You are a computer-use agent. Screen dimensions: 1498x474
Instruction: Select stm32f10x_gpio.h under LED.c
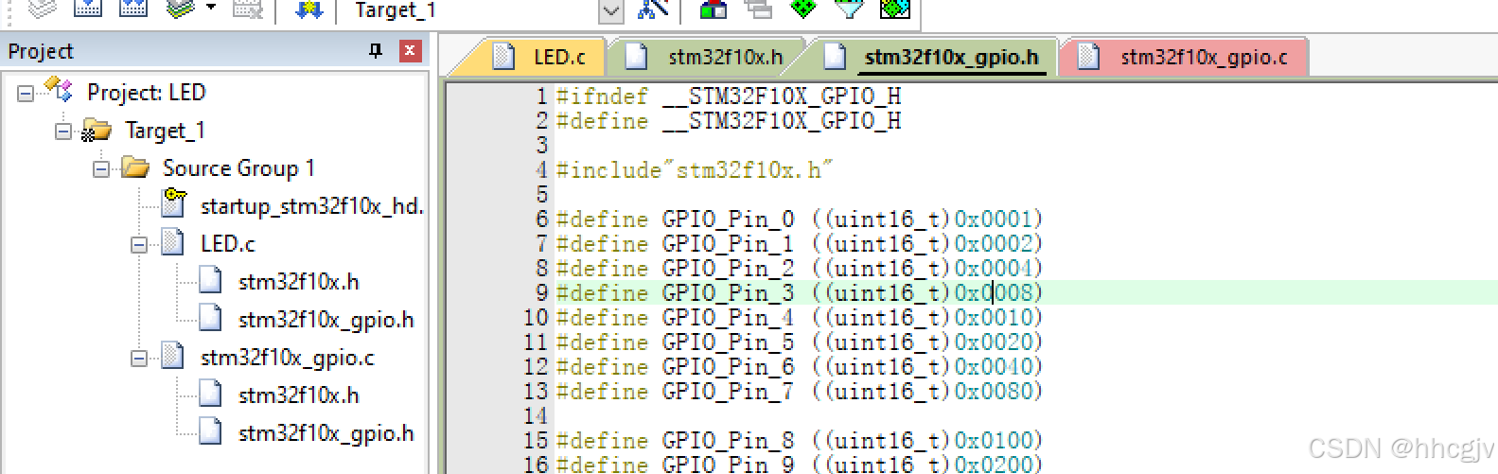(326, 320)
